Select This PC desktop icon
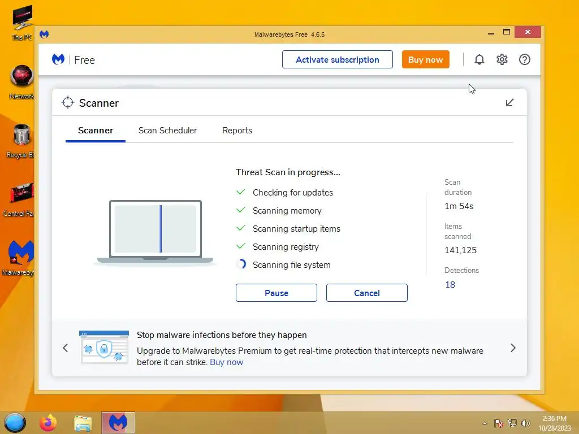Image resolution: width=579 pixels, height=434 pixels. [22, 23]
